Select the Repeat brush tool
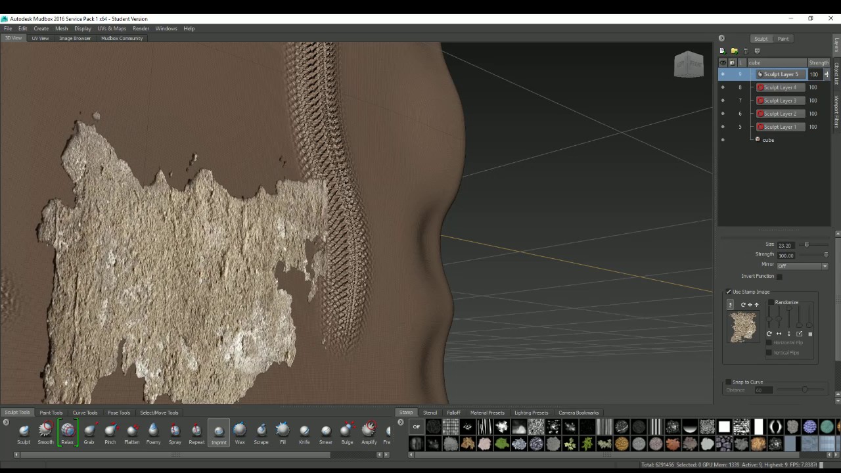 196,433
